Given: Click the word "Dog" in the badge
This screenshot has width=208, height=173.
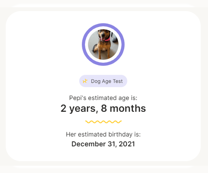Looking at the screenshot, I should coord(96,81).
